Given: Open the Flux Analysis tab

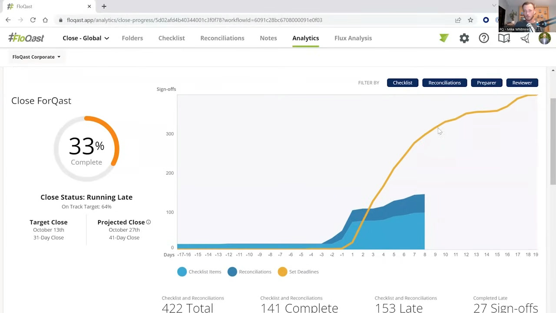Looking at the screenshot, I should point(353,38).
